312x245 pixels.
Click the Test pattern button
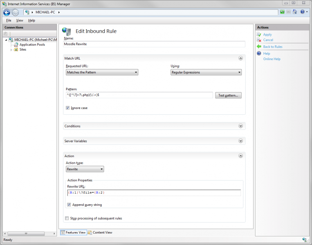[228, 96]
